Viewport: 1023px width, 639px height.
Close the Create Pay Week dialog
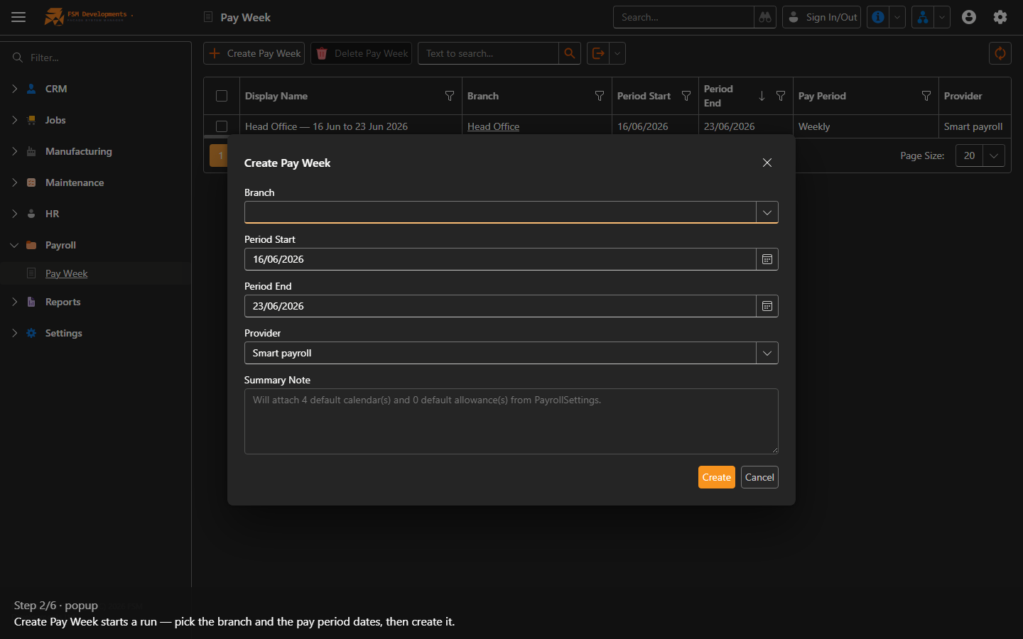(767, 163)
